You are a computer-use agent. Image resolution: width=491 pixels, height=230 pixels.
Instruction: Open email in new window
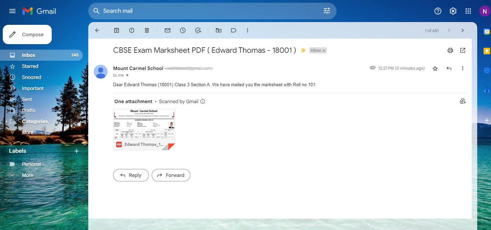(463, 50)
